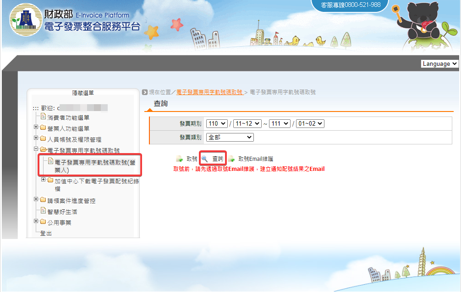Click the document icon for 消費者功能選單

coord(44,117)
